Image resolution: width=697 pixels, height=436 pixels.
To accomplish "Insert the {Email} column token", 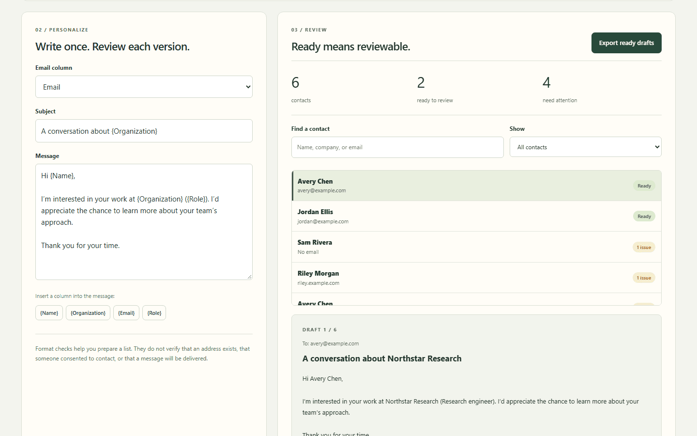I will point(126,313).
